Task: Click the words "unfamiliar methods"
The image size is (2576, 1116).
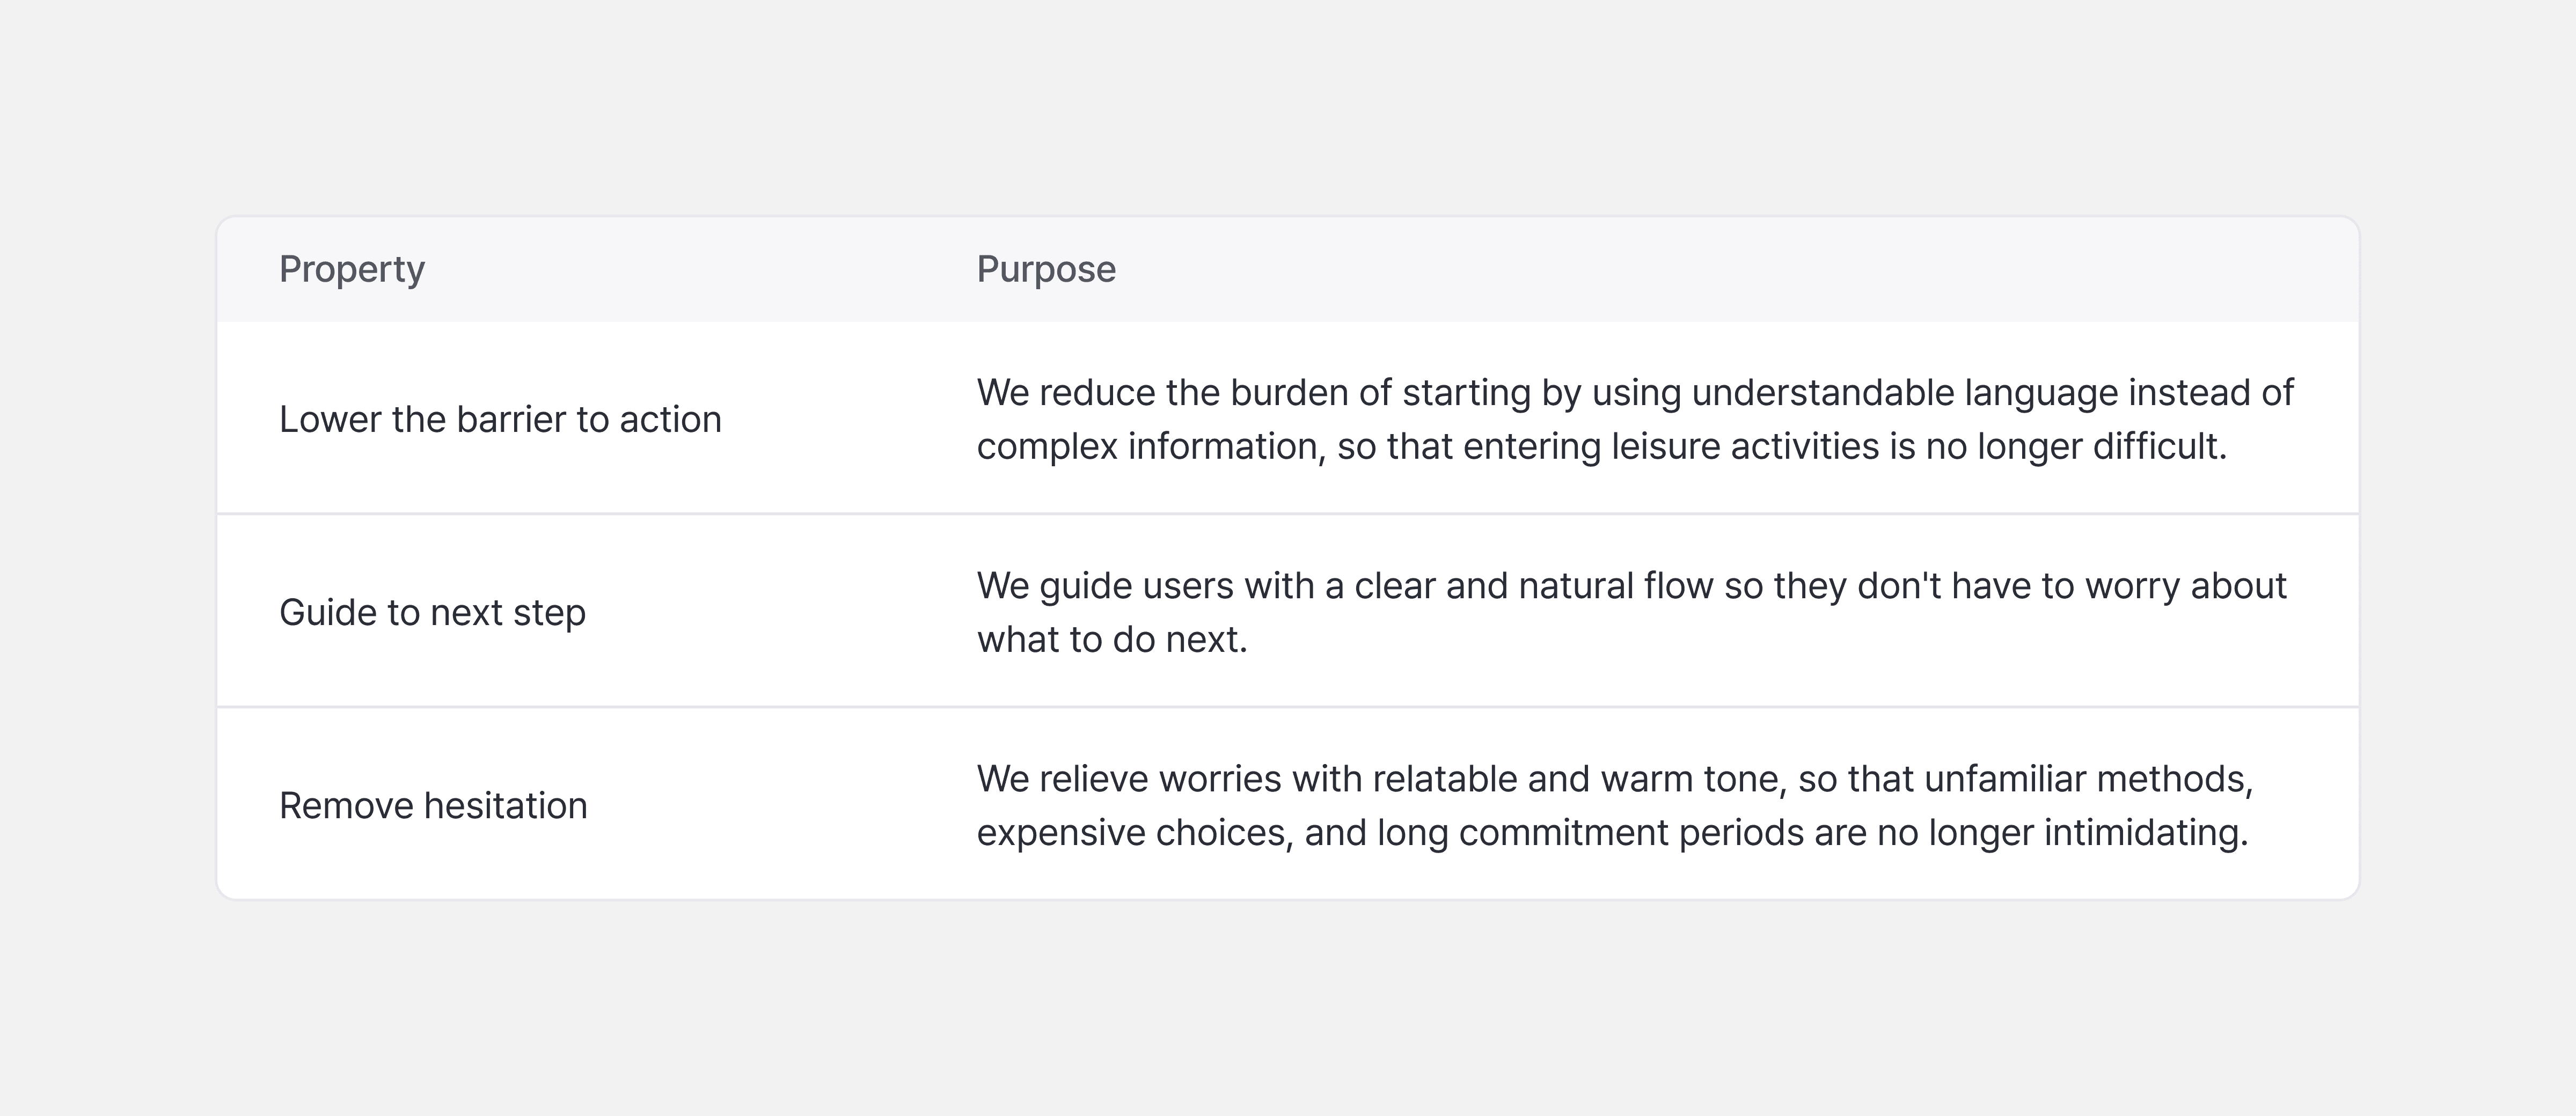Action: [x=2087, y=778]
